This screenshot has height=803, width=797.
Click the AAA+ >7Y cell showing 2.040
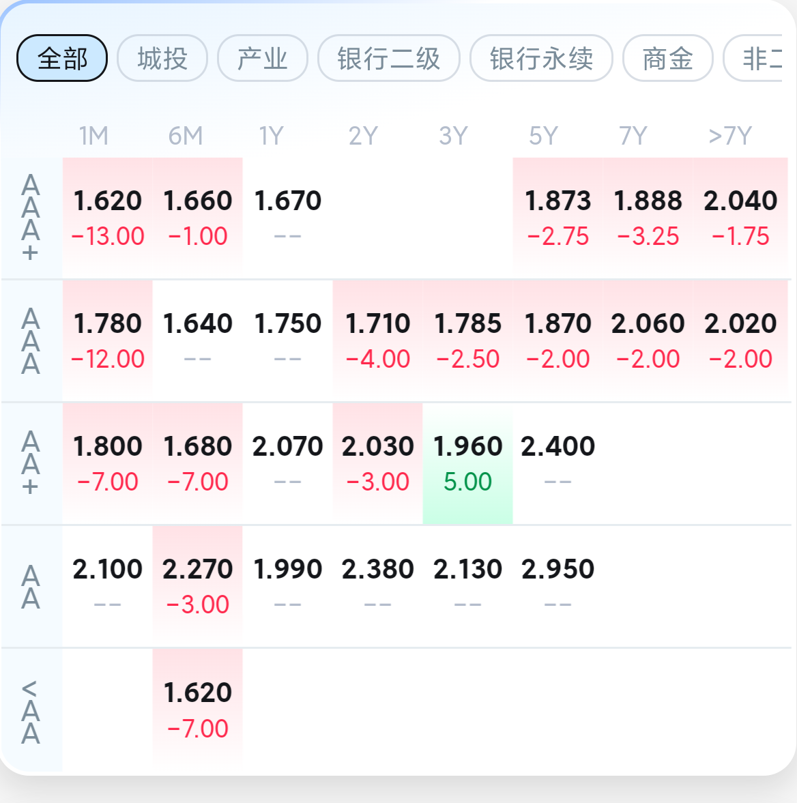(740, 218)
